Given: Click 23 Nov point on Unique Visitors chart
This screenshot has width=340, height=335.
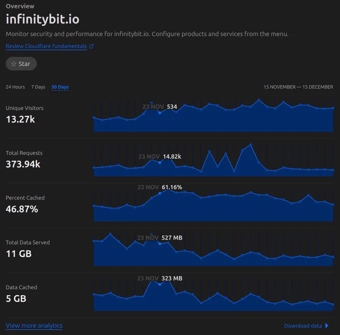Looking at the screenshot, I should click(160, 113).
